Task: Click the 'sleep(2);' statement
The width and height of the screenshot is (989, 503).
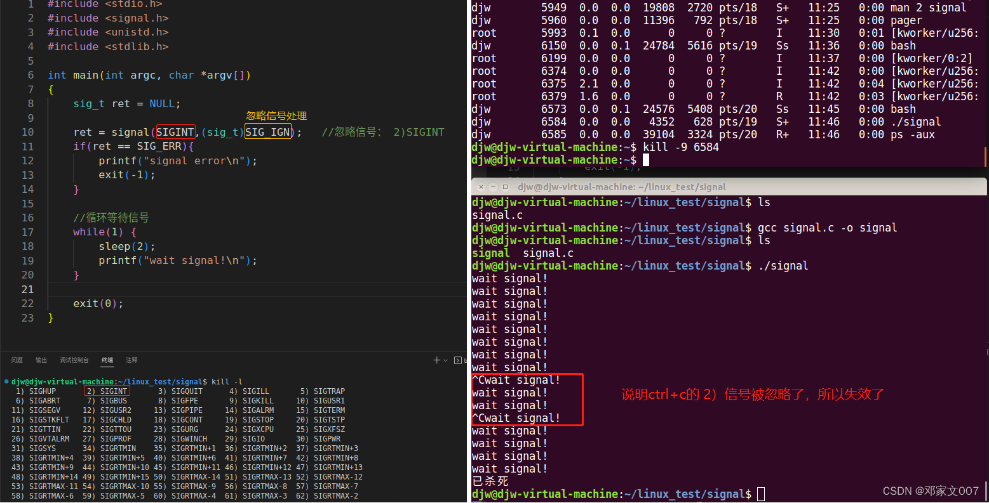Action: 127,246
